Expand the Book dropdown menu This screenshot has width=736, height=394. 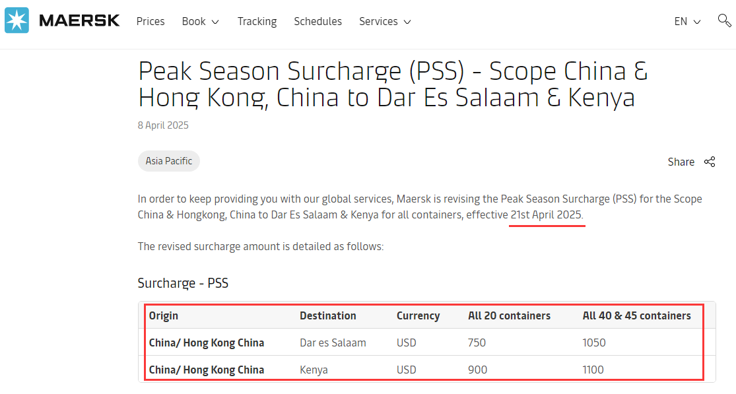(200, 22)
